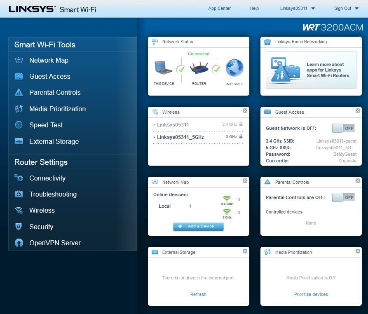Click the Add a Device button
This screenshot has height=314, width=368.
[198, 226]
